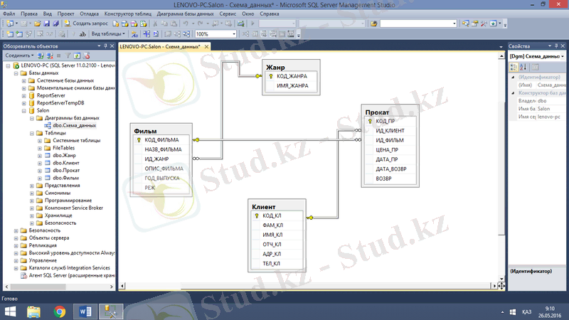
Task: Select the ИМЯ_ЖАНРА column in Жанр table
Action: (292, 86)
